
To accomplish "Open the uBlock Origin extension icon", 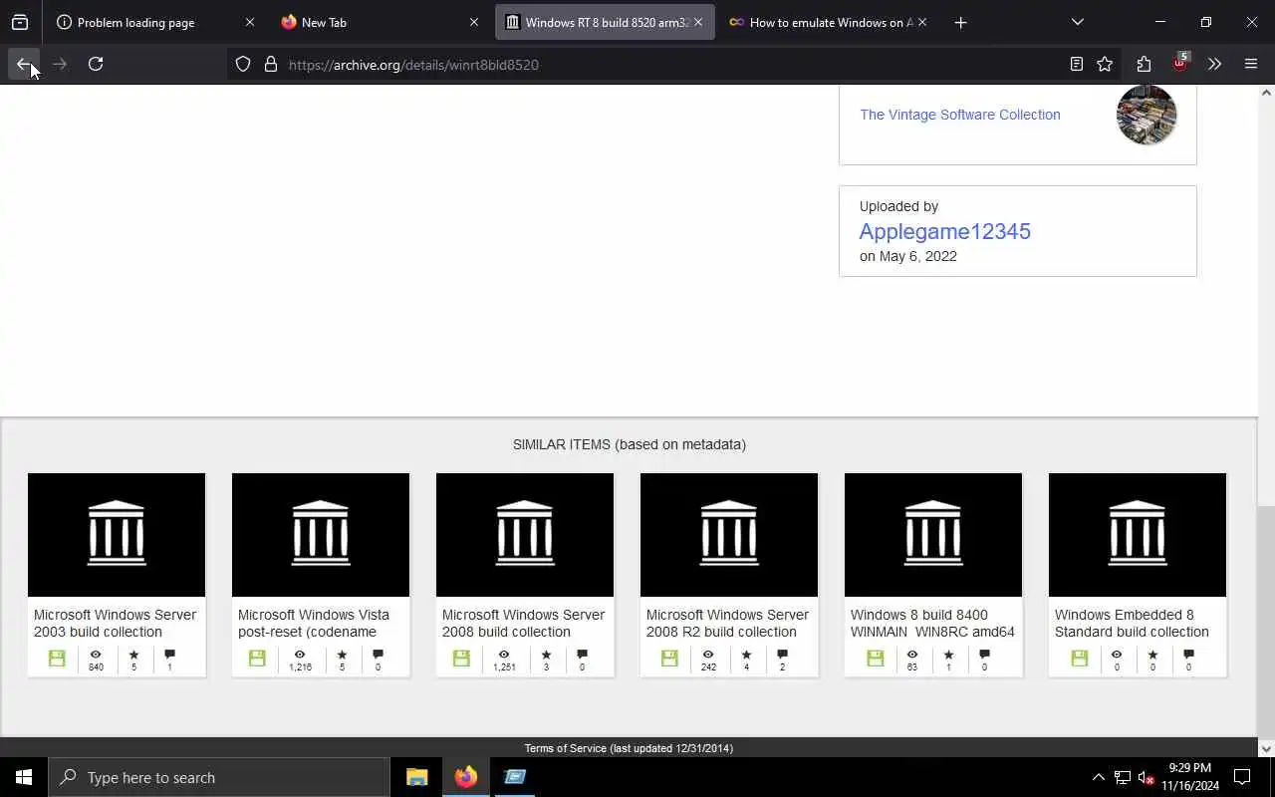I will coord(1179,64).
